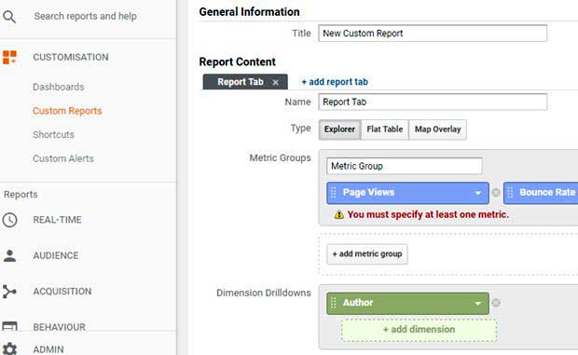The image size is (578, 355).
Task: Open the Author dimension dropdown
Action: (477, 304)
